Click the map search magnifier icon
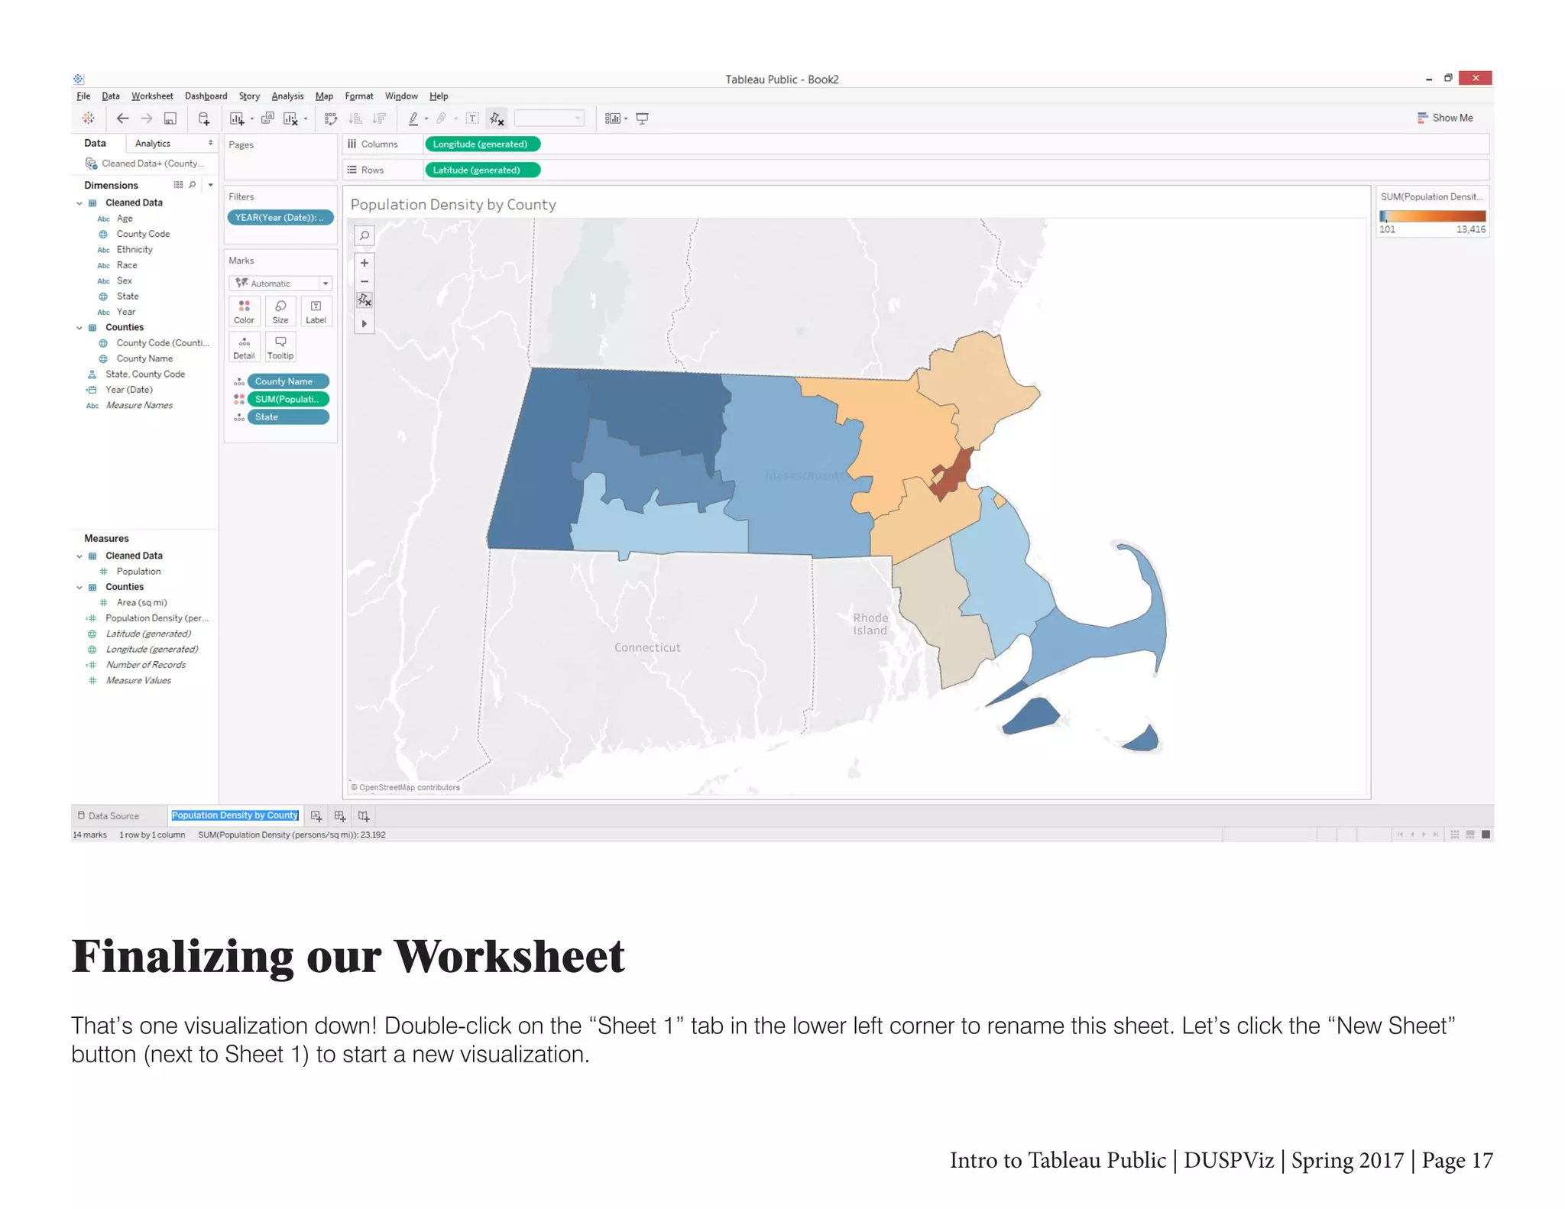This screenshot has height=1209, width=1565. (x=365, y=235)
